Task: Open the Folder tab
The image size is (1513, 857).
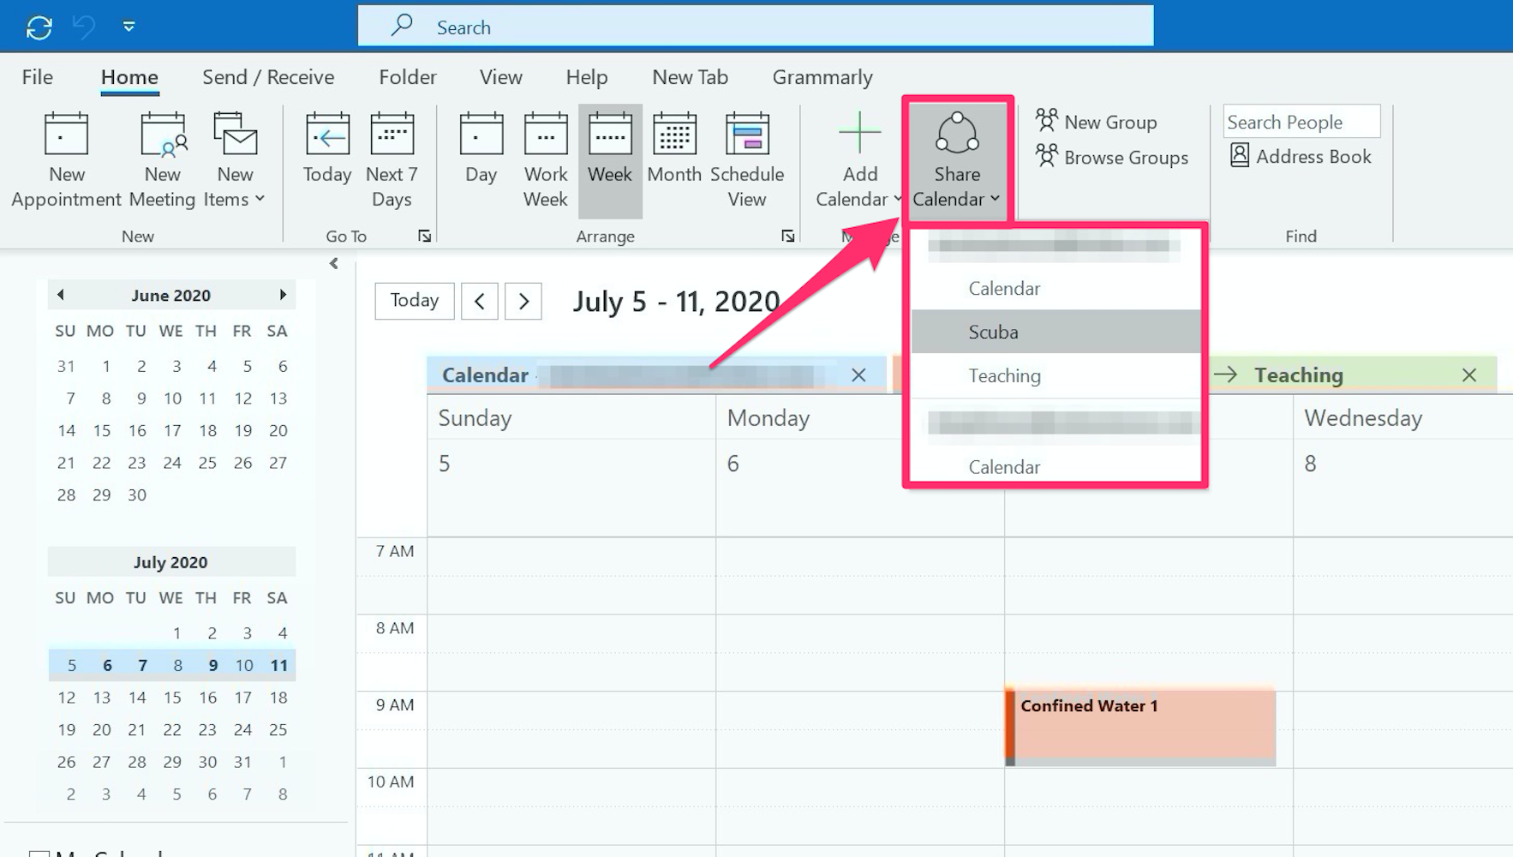Action: (x=408, y=77)
